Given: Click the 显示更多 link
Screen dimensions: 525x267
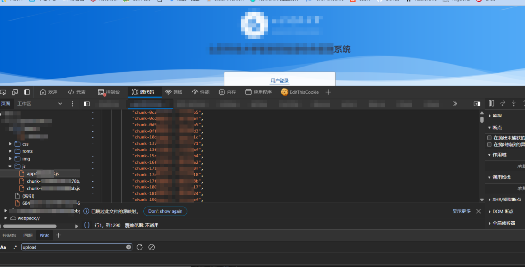Looking at the screenshot, I should click(461, 211).
